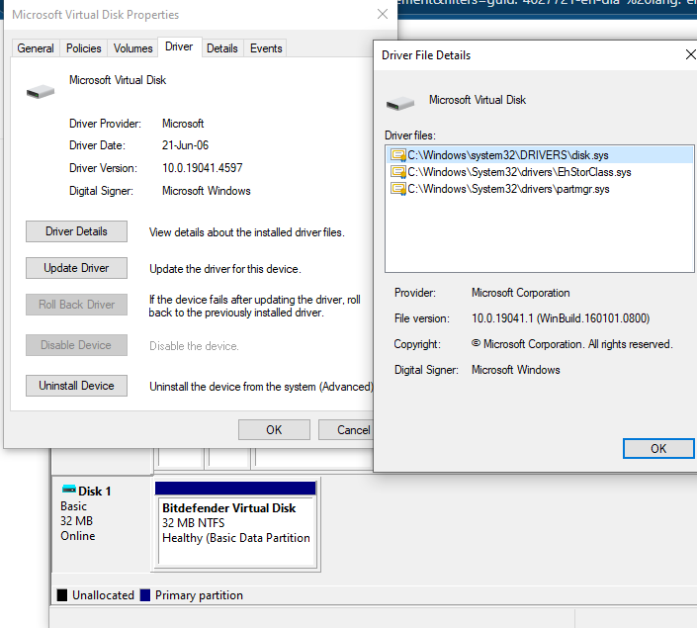
Task: Select the disk.sys driver file icon
Action: point(397,155)
